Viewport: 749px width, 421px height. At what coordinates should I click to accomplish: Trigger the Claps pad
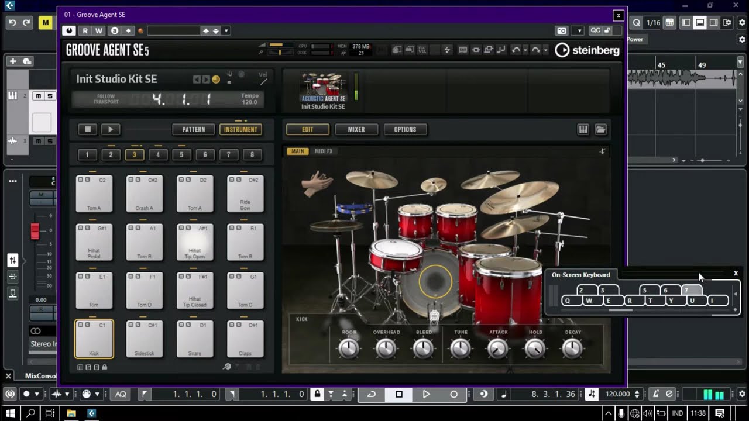pos(245,339)
